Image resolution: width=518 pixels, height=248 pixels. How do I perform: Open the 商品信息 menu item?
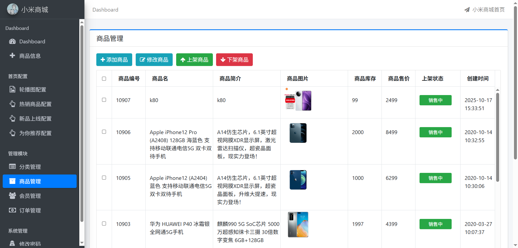40,56
